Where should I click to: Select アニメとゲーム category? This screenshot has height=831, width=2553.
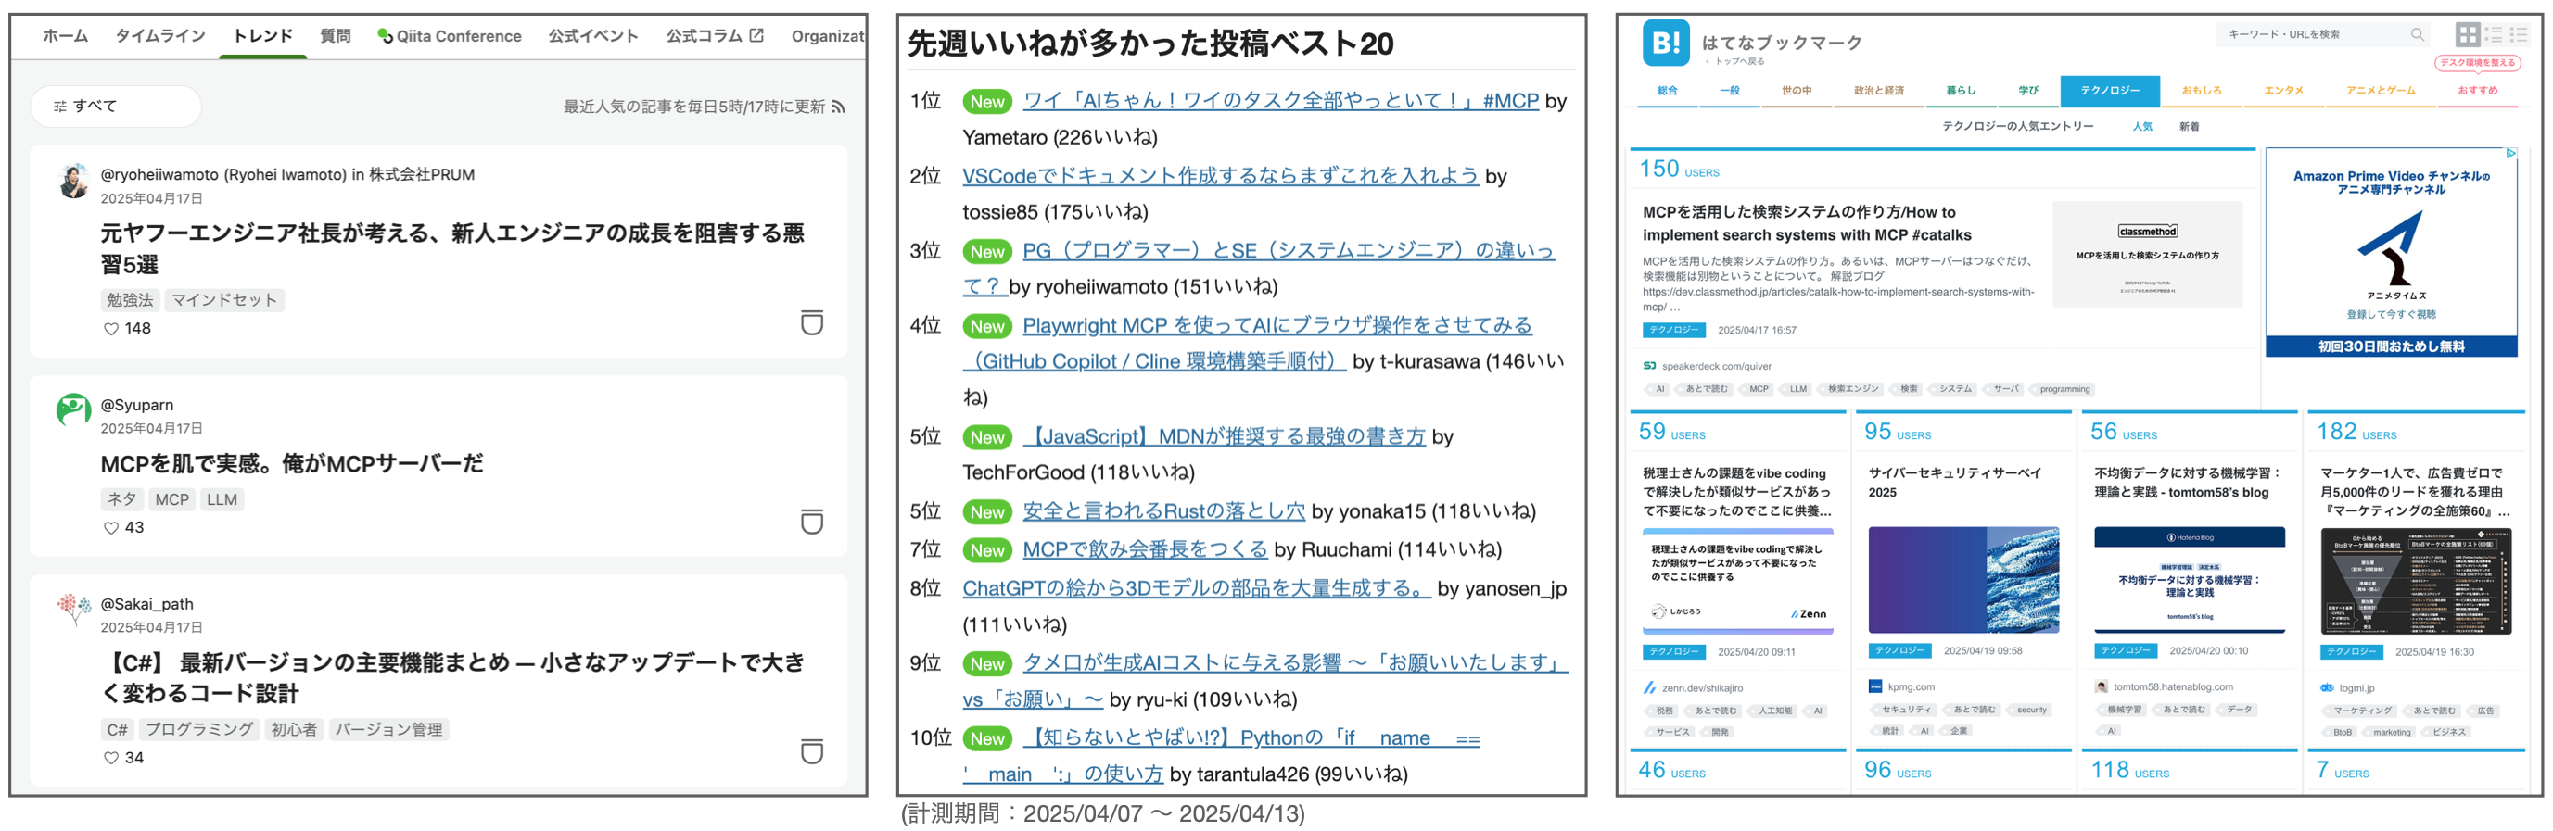tap(2380, 90)
